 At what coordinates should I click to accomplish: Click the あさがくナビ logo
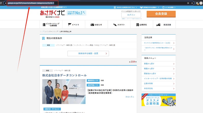[x=53, y=14]
